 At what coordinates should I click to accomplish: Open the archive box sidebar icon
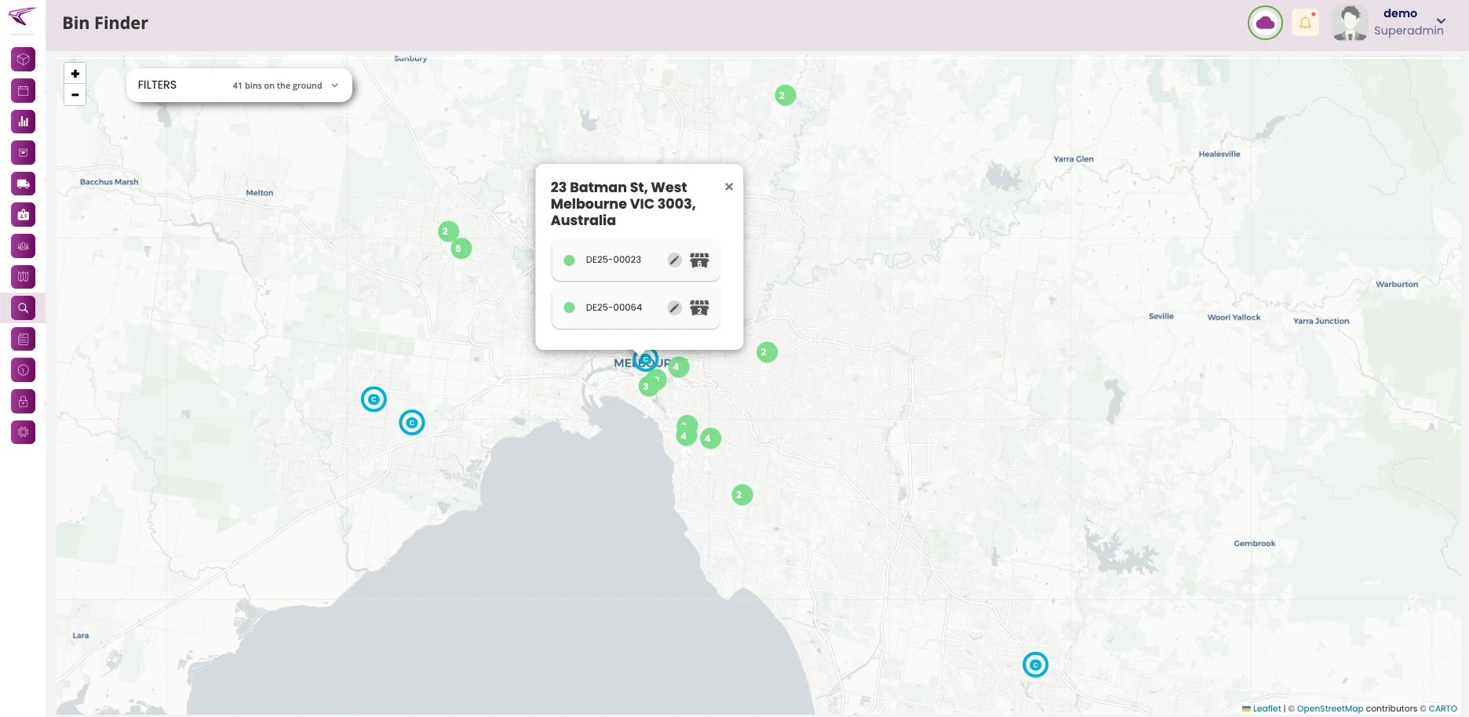[x=23, y=153]
